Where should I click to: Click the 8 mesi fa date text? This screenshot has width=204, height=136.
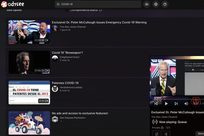(65, 90)
